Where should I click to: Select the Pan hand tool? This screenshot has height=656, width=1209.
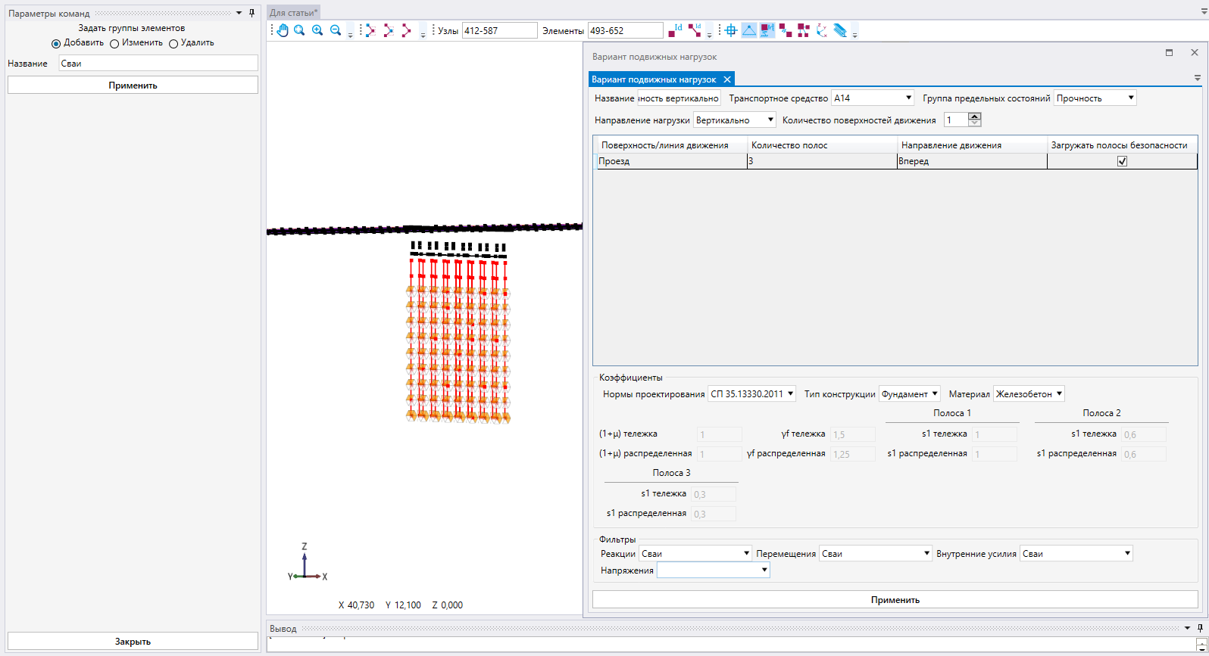click(283, 30)
